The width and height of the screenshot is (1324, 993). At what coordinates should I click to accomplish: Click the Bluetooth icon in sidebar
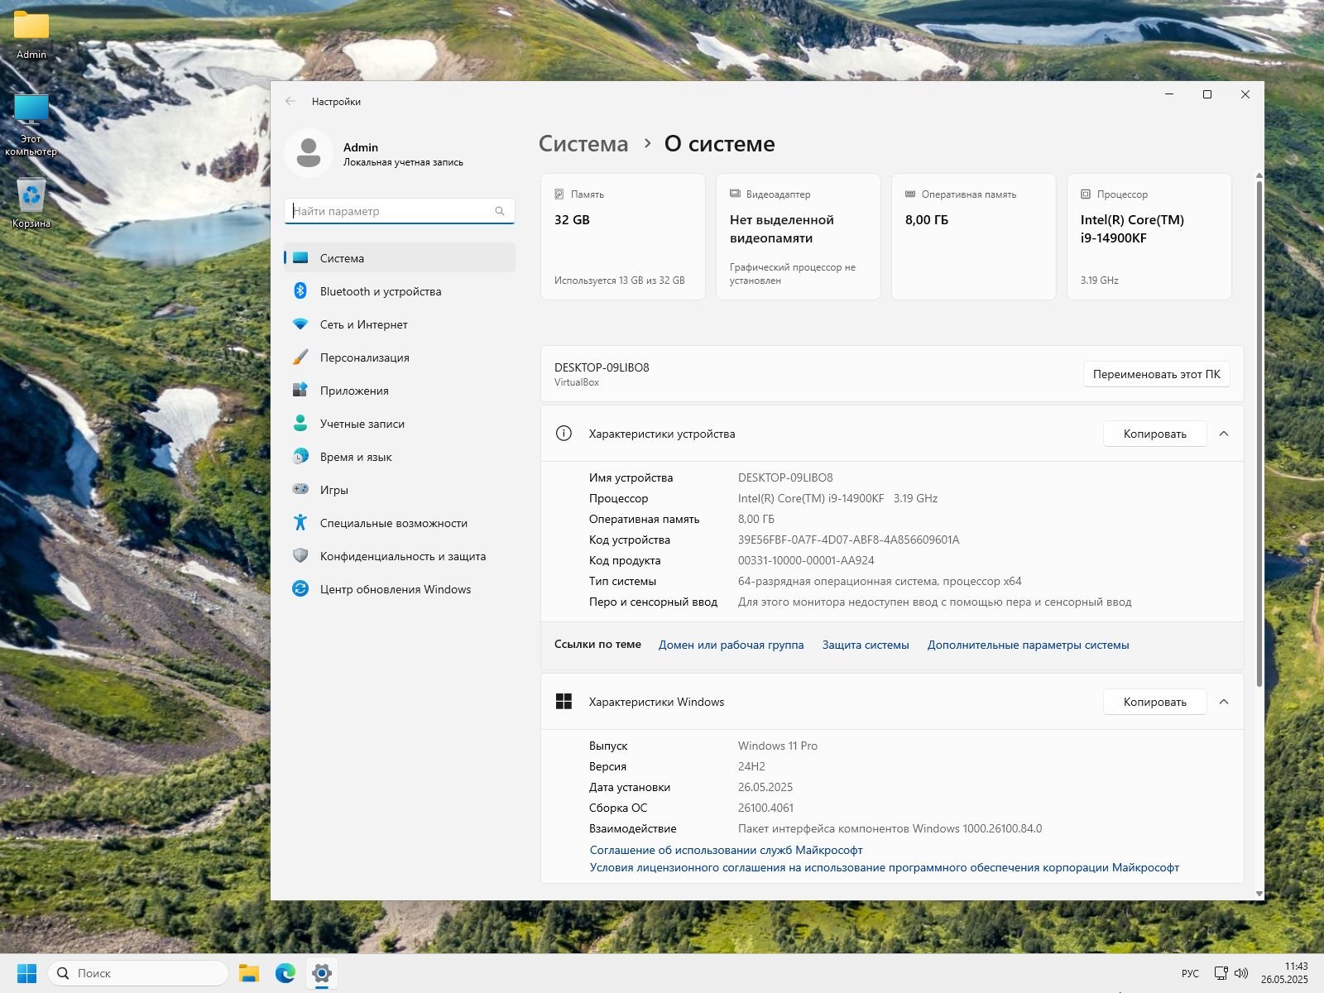300,291
